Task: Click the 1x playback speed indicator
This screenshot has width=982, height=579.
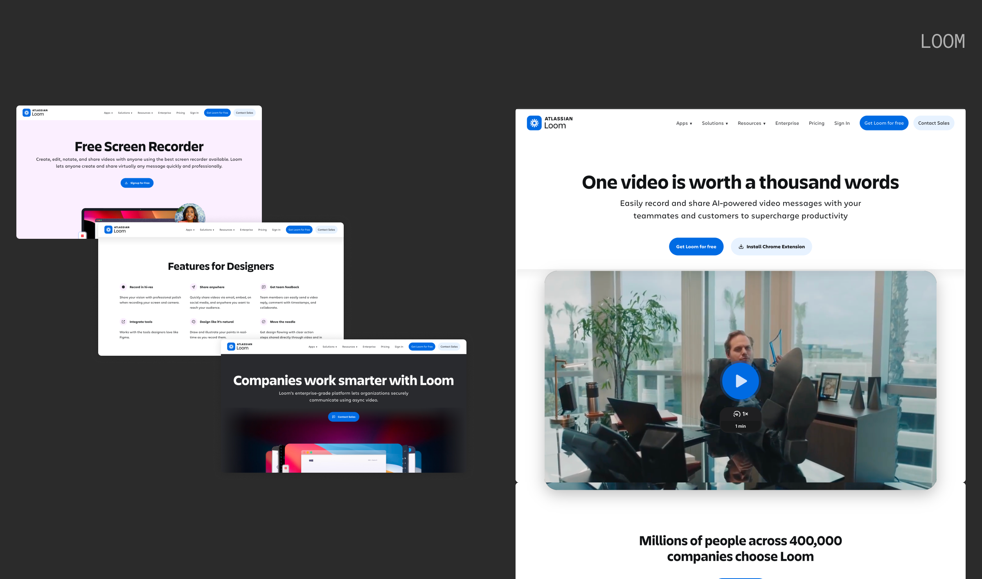Action: click(x=741, y=413)
